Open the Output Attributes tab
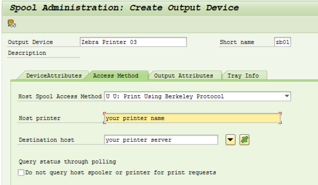Viewport: 318px width, 185px height. point(183,76)
